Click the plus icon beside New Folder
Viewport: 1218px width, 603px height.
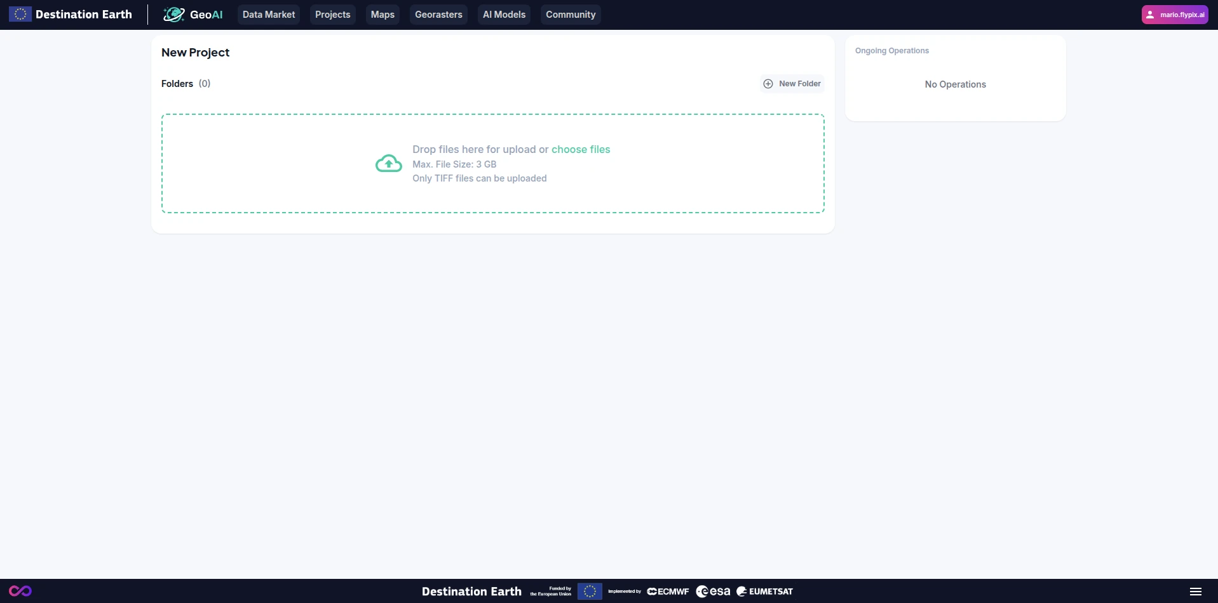point(768,84)
